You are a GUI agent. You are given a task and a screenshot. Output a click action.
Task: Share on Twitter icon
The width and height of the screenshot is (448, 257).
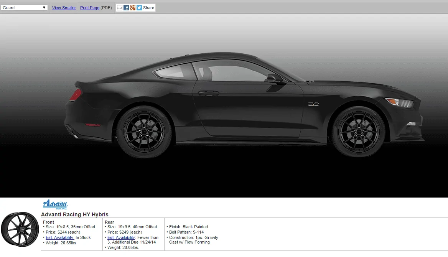pos(139,8)
